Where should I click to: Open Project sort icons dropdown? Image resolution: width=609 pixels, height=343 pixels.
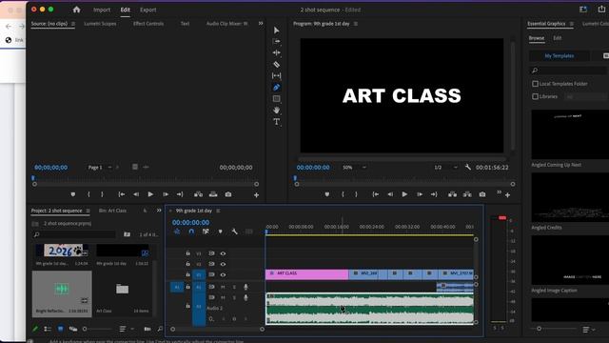[x=126, y=329]
